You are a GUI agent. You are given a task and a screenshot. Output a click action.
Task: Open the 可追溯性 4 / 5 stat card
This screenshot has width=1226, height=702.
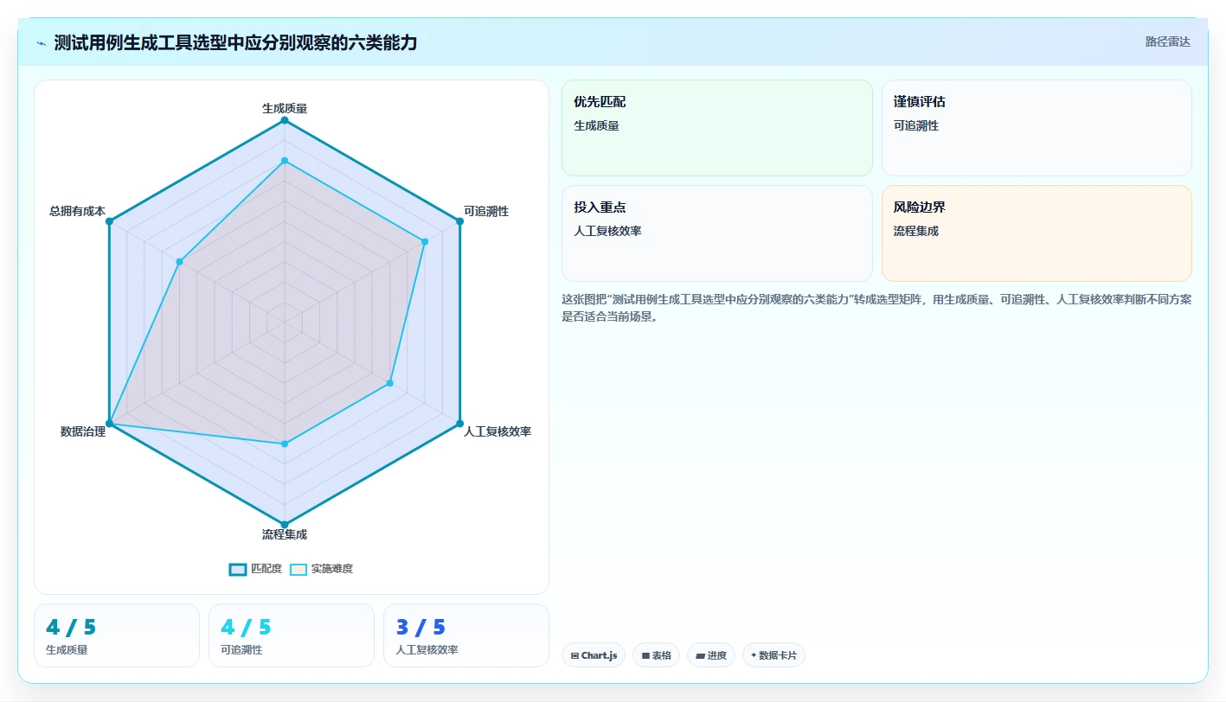click(292, 635)
